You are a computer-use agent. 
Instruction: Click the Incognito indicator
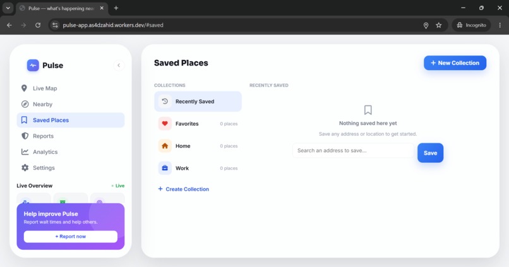pyautogui.click(x=471, y=25)
